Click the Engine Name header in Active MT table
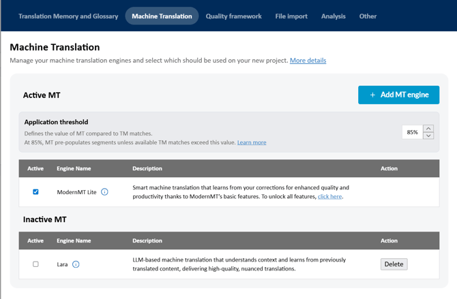The height and width of the screenshot is (299, 457). 74,168
